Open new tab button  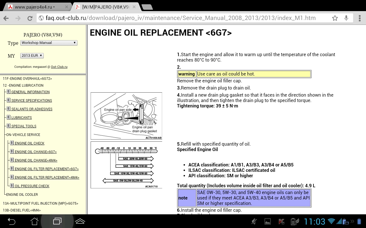tap(147, 7)
